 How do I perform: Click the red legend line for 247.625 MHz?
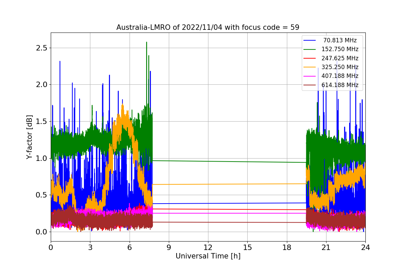[310, 58]
